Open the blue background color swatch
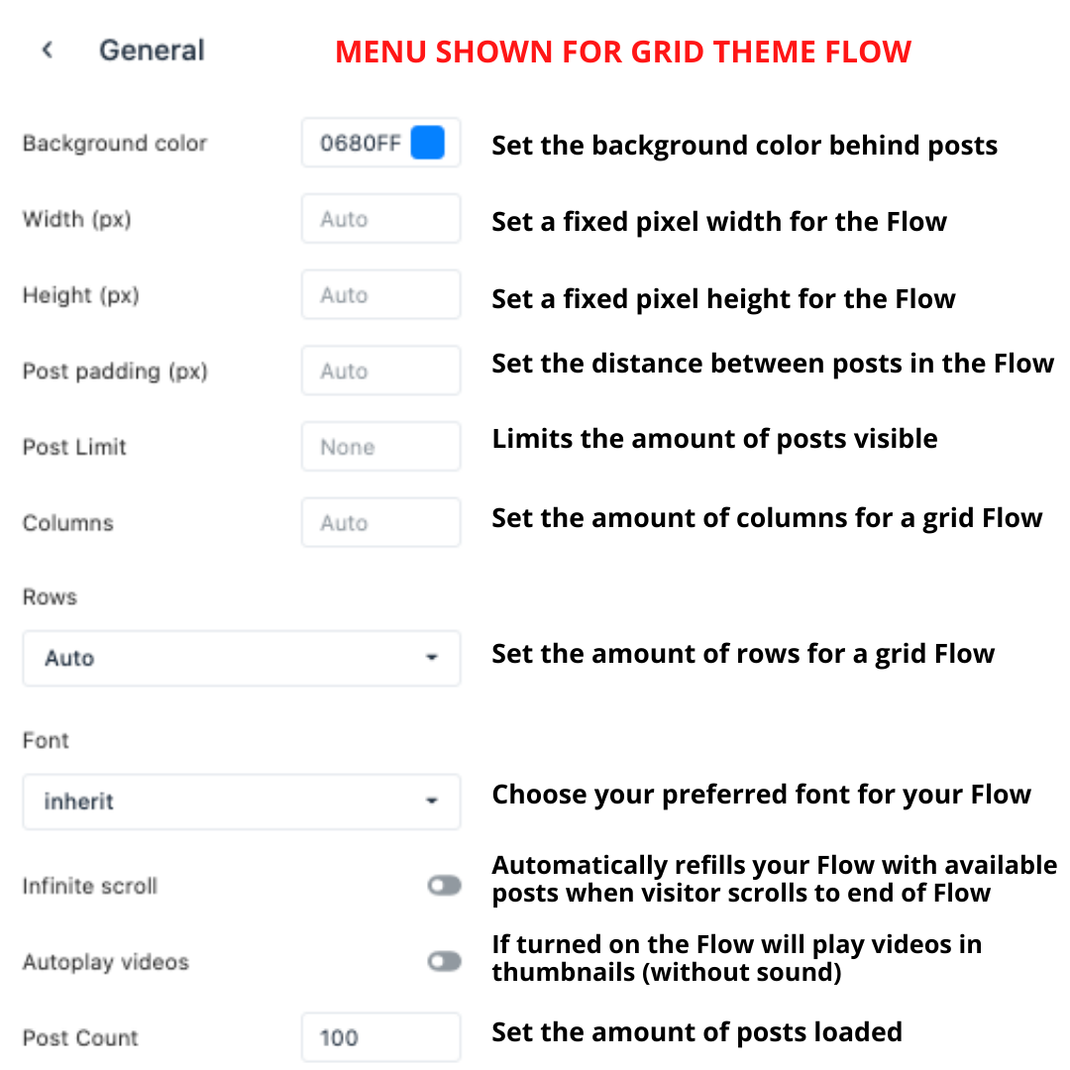 tap(427, 143)
